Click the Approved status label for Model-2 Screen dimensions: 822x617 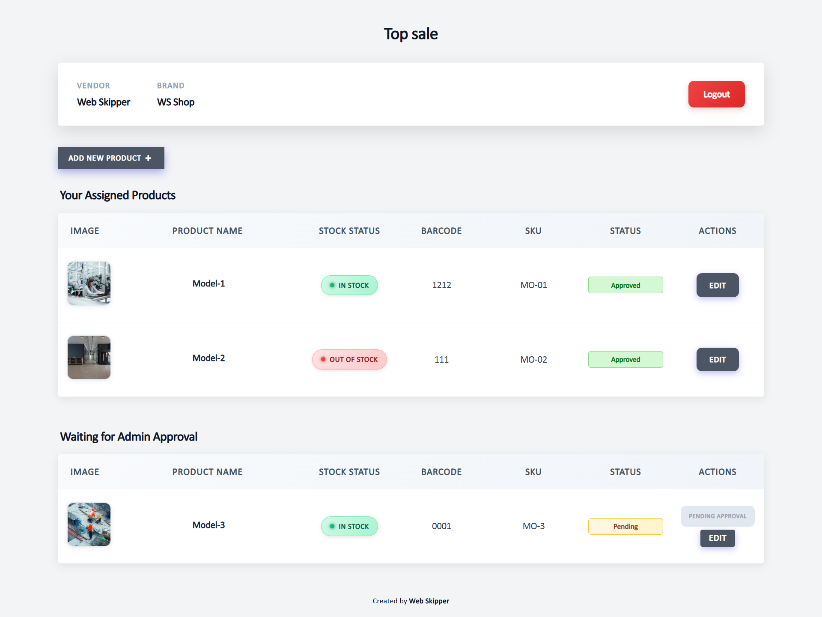tap(625, 360)
